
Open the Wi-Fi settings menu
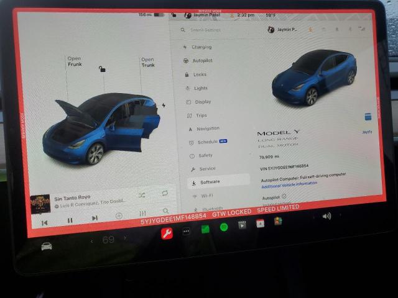pos(203,196)
